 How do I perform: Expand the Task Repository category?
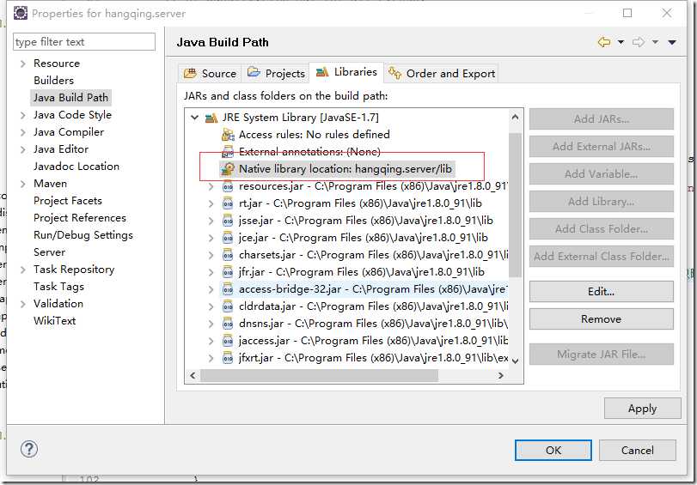[x=22, y=270]
